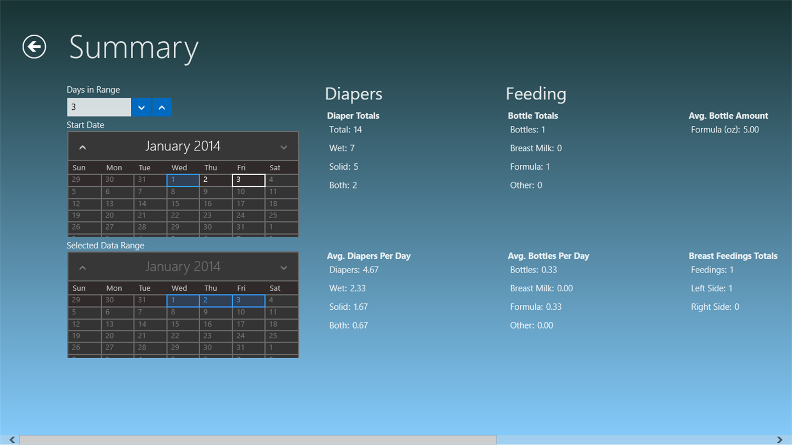Select December 29 in the Start Date calendar
Screen dimensions: 792x445
[x=85, y=180]
